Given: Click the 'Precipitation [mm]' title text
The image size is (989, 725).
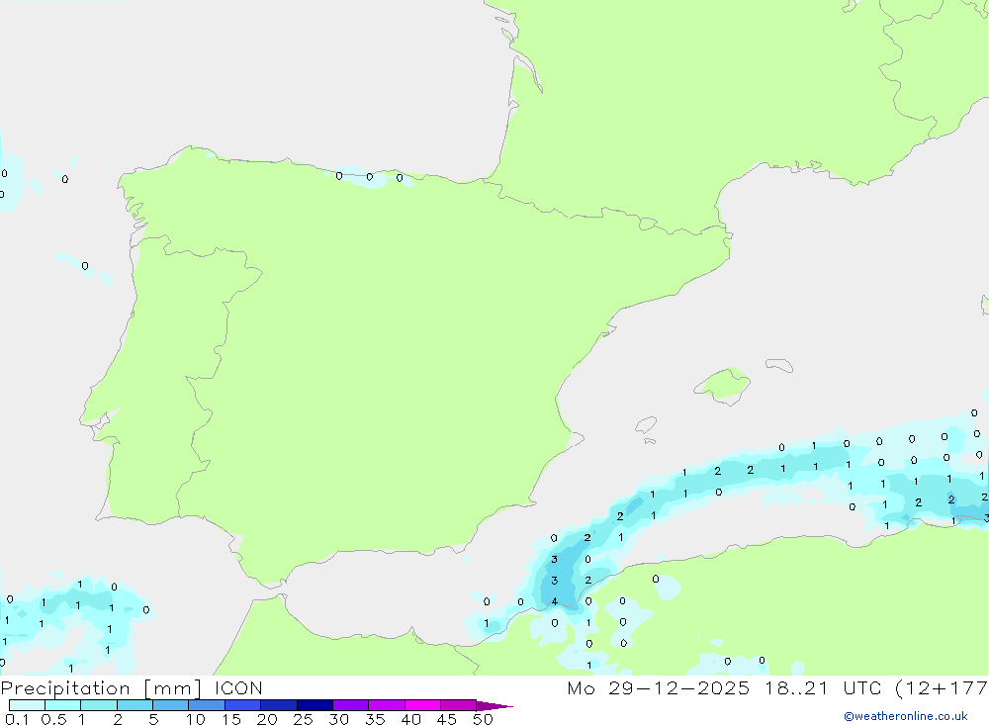Looking at the screenshot, I should pyautogui.click(x=101, y=688).
